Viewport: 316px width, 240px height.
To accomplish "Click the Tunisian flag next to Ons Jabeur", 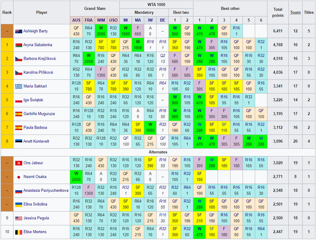I will click(x=19, y=162).
